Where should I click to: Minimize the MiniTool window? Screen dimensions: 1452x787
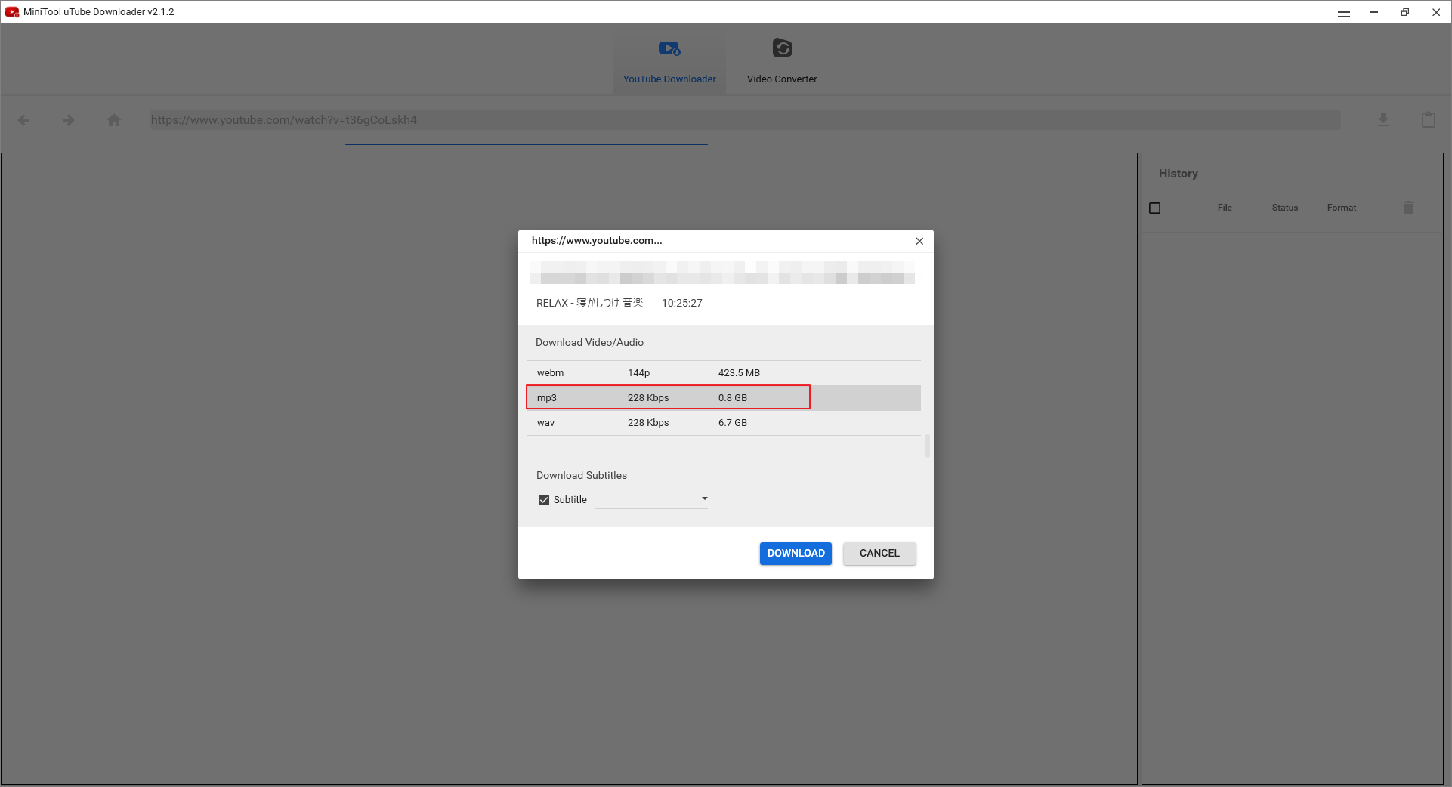[x=1374, y=12]
